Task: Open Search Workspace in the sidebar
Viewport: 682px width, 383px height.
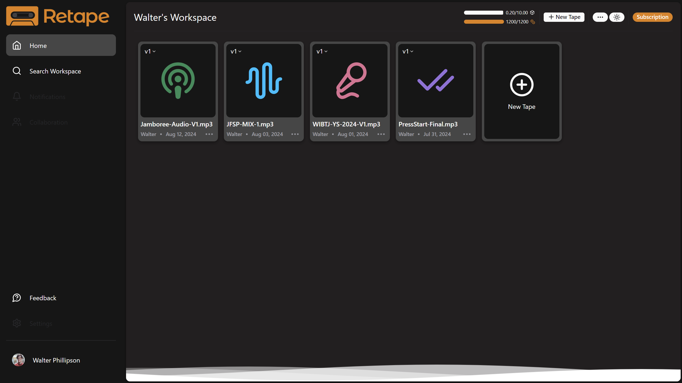Action: pyautogui.click(x=55, y=71)
